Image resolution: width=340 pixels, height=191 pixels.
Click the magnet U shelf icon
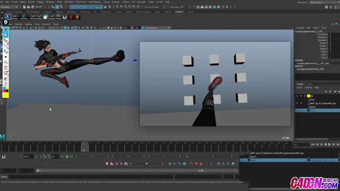pyautogui.click(x=65, y=17)
